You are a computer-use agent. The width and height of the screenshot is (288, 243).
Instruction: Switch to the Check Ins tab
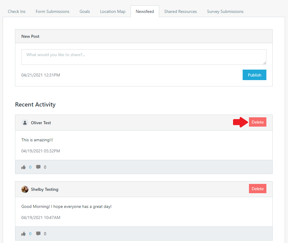point(17,11)
